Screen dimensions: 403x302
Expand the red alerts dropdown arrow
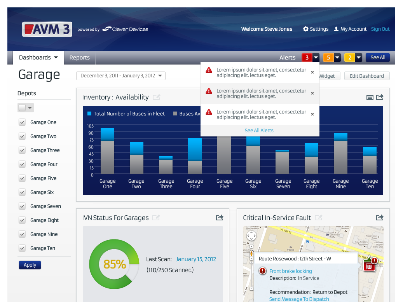click(x=316, y=58)
